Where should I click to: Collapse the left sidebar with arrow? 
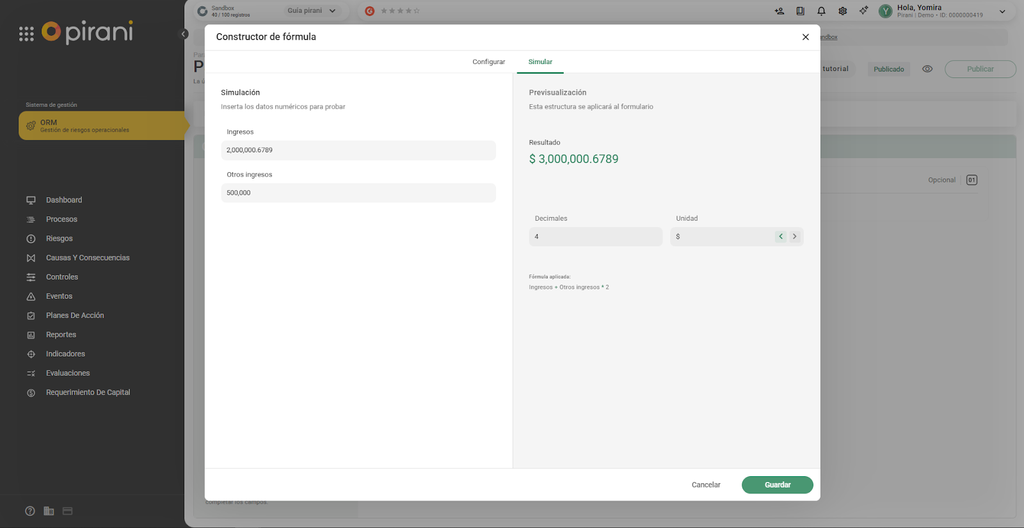184,34
